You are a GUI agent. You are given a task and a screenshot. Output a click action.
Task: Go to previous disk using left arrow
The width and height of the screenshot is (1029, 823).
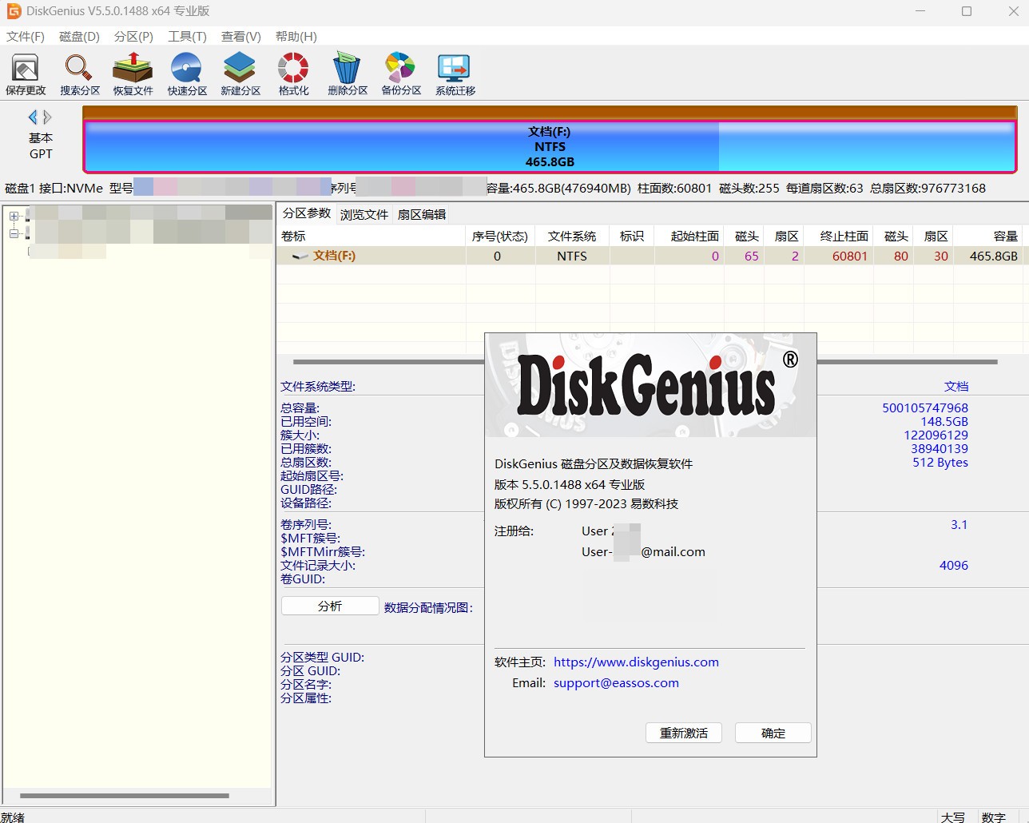33,117
